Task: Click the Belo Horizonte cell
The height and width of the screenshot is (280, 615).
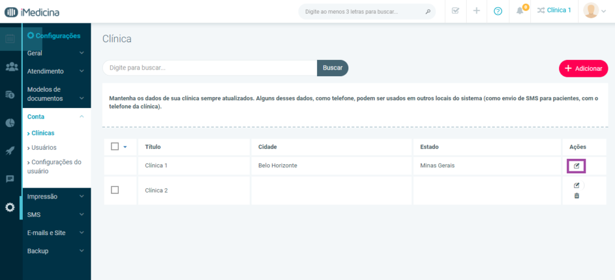Action: 277,165
